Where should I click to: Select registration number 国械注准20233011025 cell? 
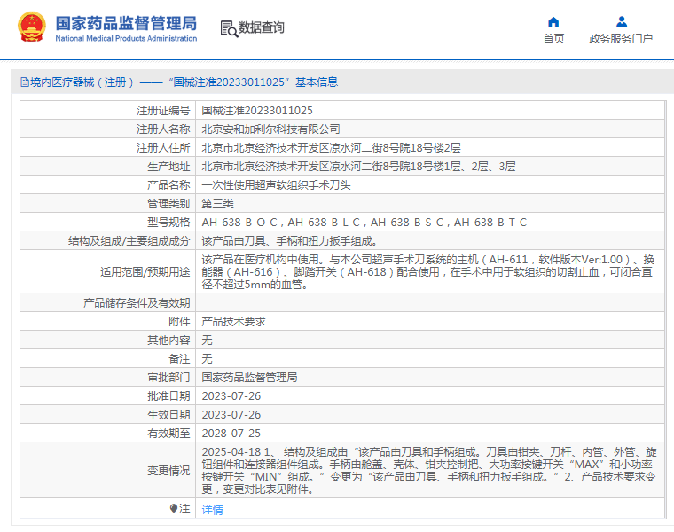click(x=257, y=111)
